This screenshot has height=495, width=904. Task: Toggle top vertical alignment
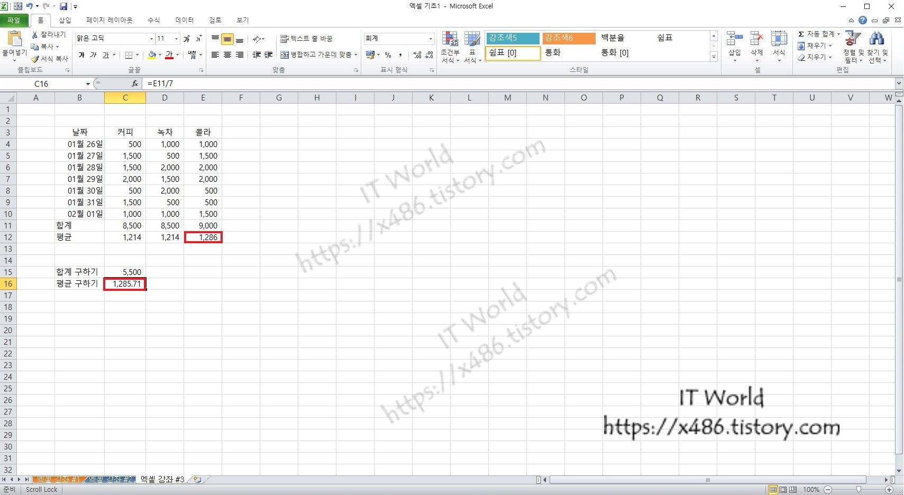click(215, 39)
